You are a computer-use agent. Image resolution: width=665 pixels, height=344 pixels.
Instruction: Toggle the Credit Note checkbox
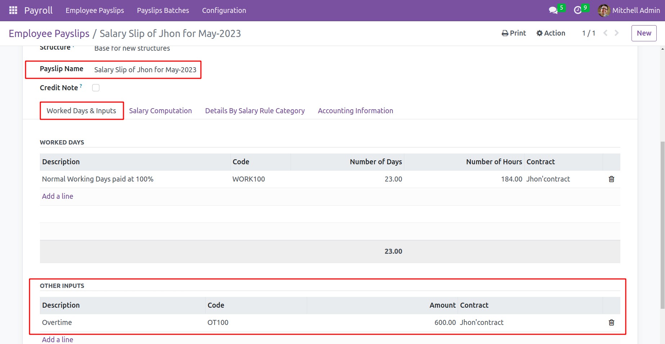coord(96,88)
